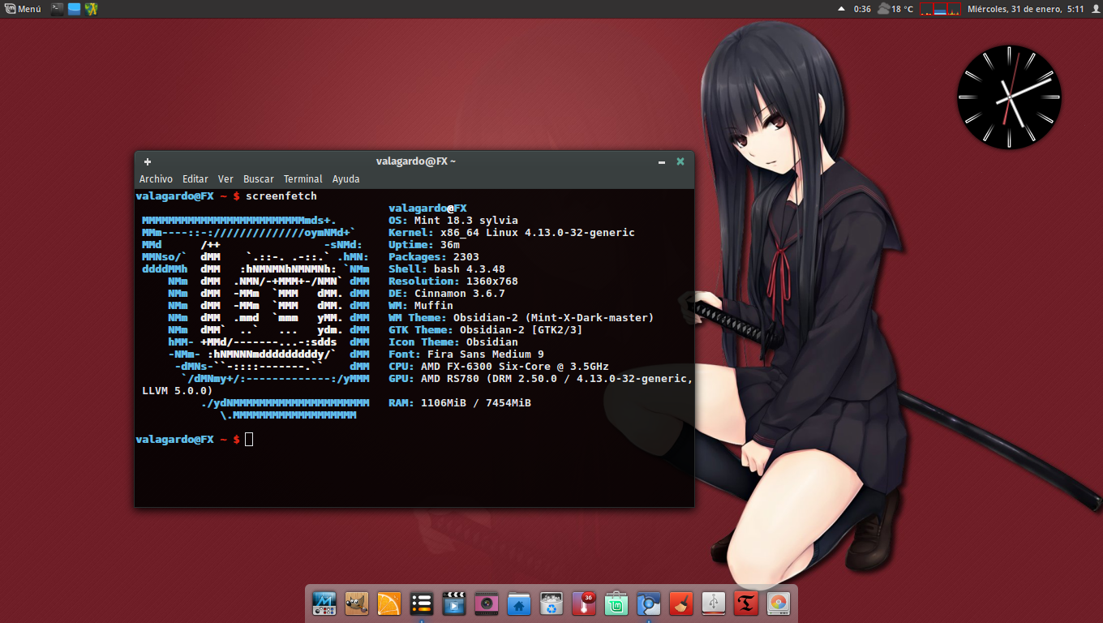Image resolution: width=1103 pixels, height=623 pixels.
Task: Click the CPU graph in system monitor applet
Action: click(x=926, y=9)
